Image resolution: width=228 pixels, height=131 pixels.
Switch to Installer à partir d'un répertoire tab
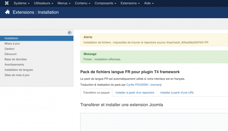point(135,92)
